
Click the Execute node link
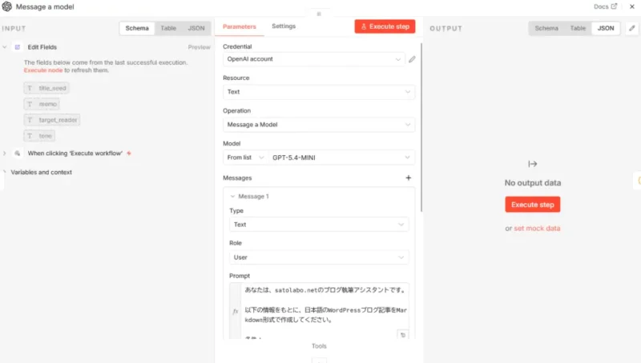point(43,70)
